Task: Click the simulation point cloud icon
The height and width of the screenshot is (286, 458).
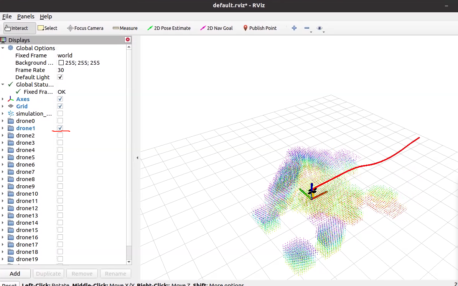Action: pos(10,113)
